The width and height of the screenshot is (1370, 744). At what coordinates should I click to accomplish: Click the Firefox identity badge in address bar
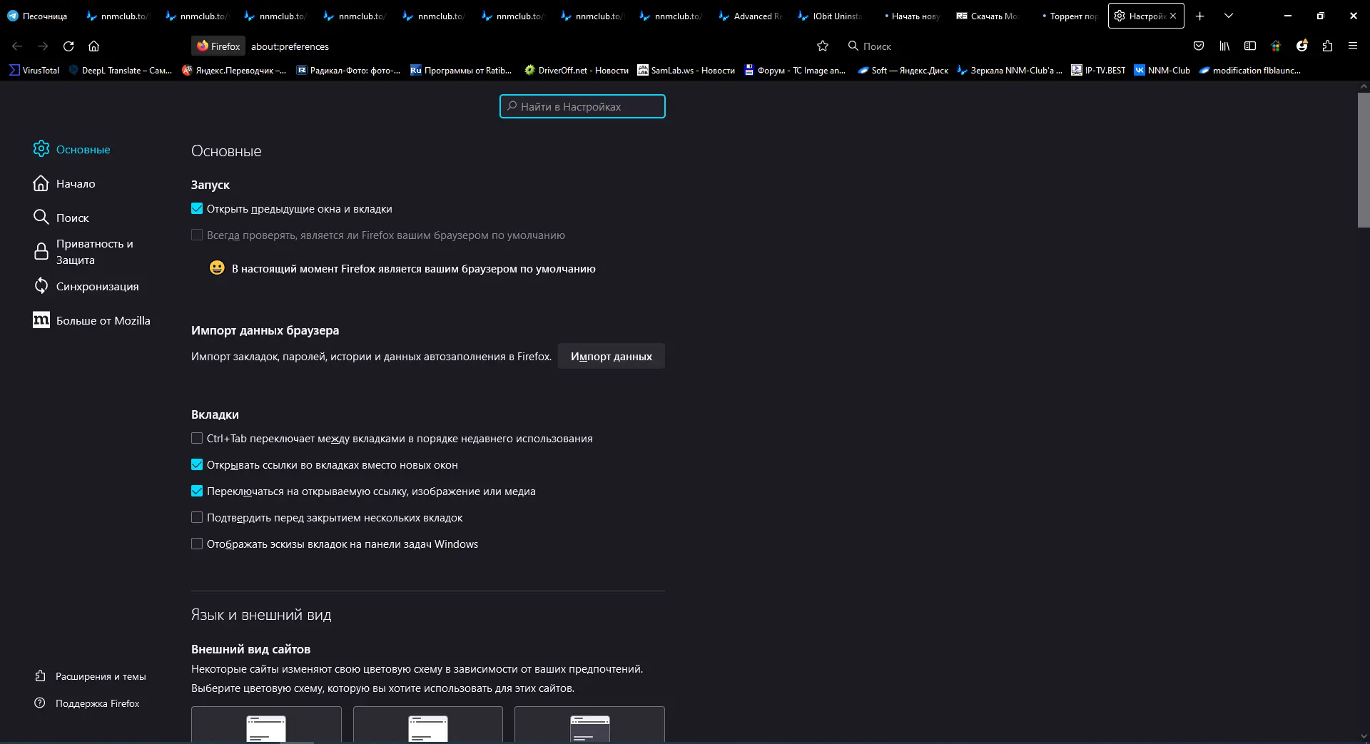[219, 46]
